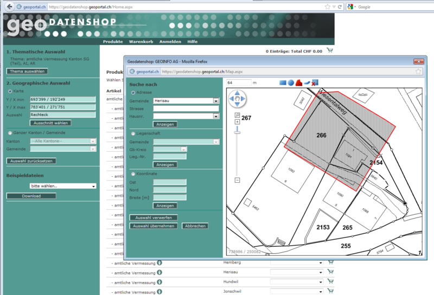Click the Ausschnitt wählen button

(50, 123)
